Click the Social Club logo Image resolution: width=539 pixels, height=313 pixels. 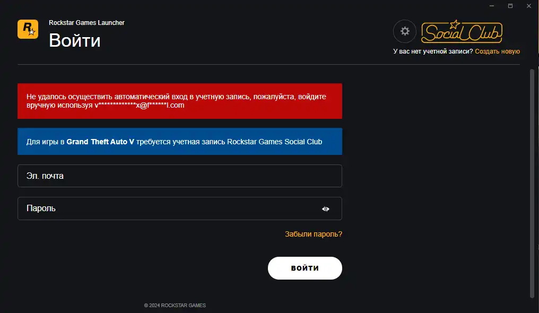[462, 32]
